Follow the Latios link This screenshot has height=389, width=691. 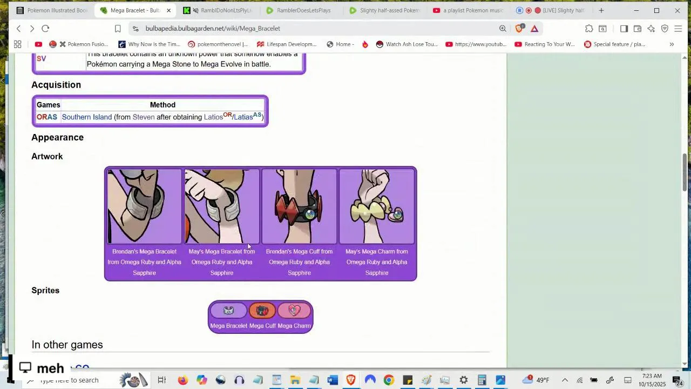pyautogui.click(x=213, y=117)
